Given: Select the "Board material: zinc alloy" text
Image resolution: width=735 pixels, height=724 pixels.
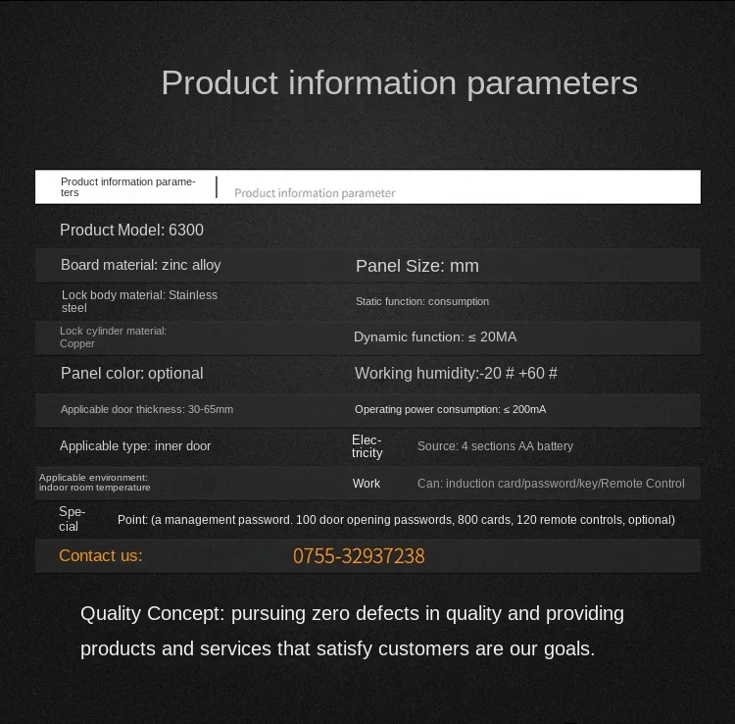Looking at the screenshot, I should coord(140,265).
